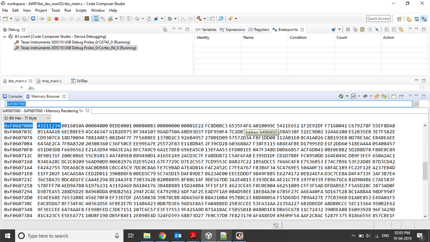Image resolution: width=430 pixels, height=242 pixels.
Task: Select the Cortex_R4_0 debug probe entry
Action: pos(76,48)
